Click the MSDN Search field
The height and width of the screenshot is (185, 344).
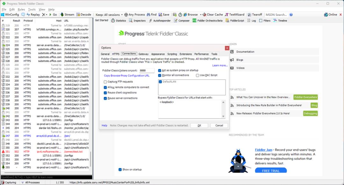[276, 15]
